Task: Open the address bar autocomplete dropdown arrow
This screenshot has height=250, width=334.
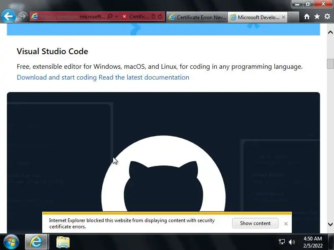Action: (x=116, y=16)
